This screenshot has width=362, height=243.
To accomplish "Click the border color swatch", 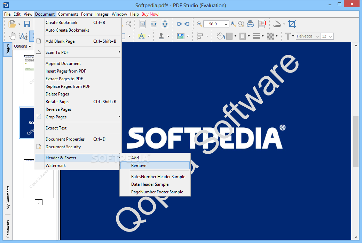I will click(x=243, y=36).
